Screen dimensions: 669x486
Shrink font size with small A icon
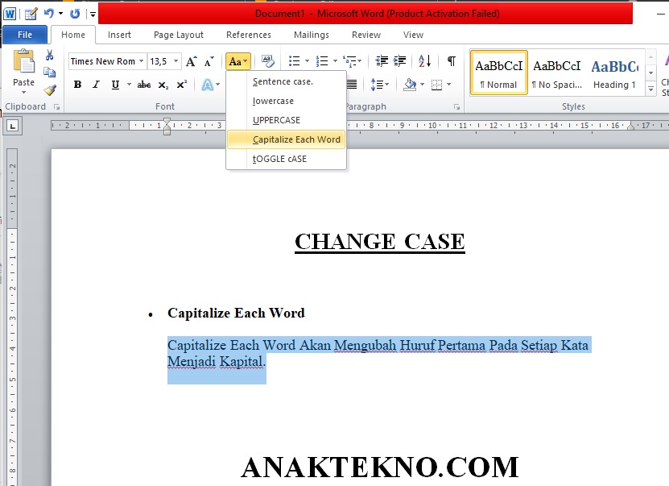pos(209,61)
